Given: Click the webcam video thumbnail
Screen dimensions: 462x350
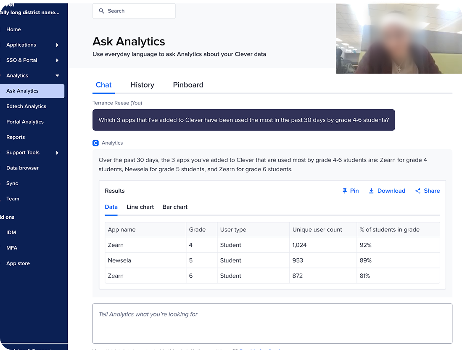Looking at the screenshot, I should pos(399,39).
